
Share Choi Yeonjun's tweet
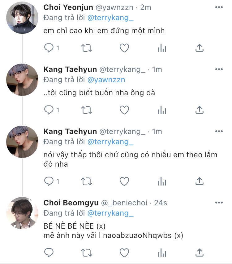click(x=200, y=48)
